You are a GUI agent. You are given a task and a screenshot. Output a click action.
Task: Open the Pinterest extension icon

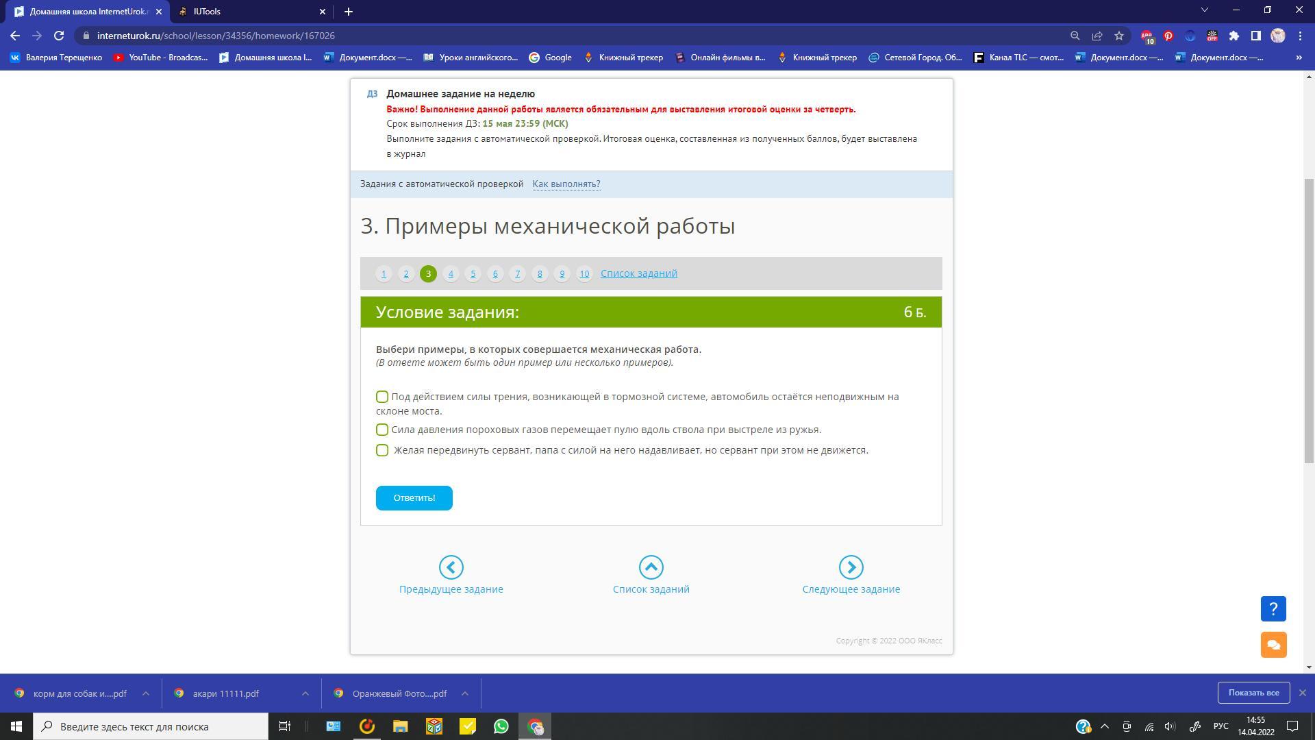point(1168,36)
